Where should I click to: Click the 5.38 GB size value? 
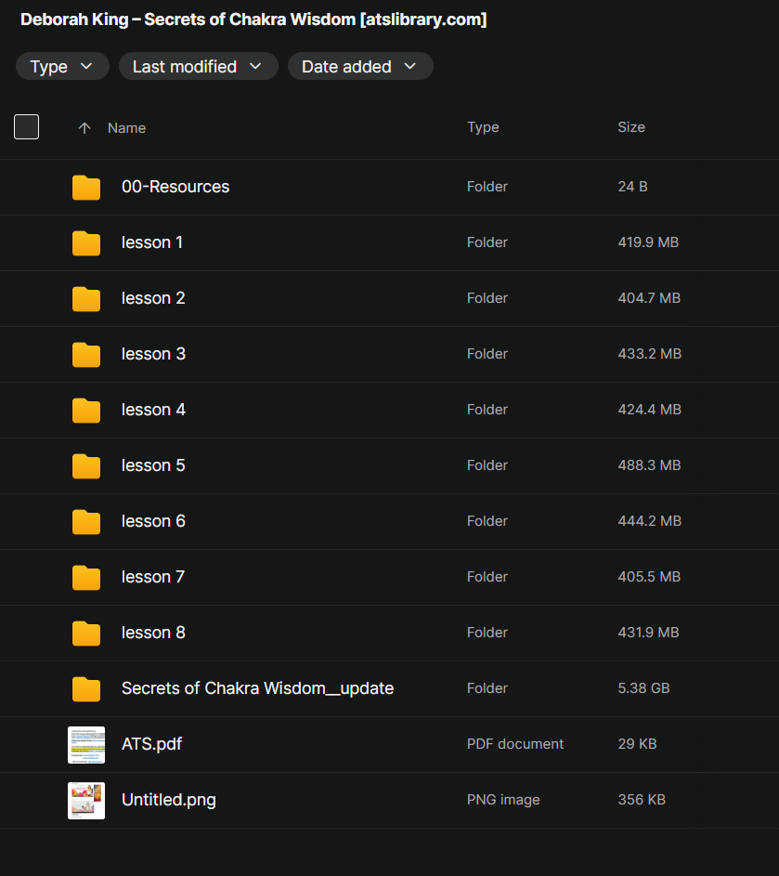(643, 688)
